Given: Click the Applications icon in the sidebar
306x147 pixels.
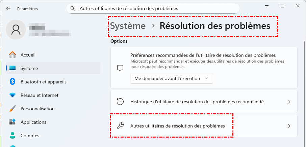Looking at the screenshot, I should [x=12, y=122].
